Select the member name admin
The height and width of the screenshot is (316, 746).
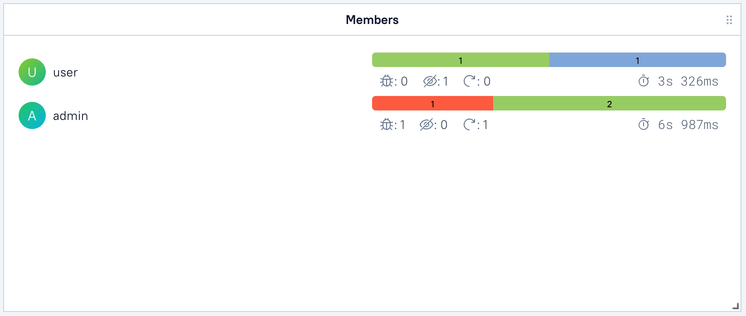pos(71,115)
